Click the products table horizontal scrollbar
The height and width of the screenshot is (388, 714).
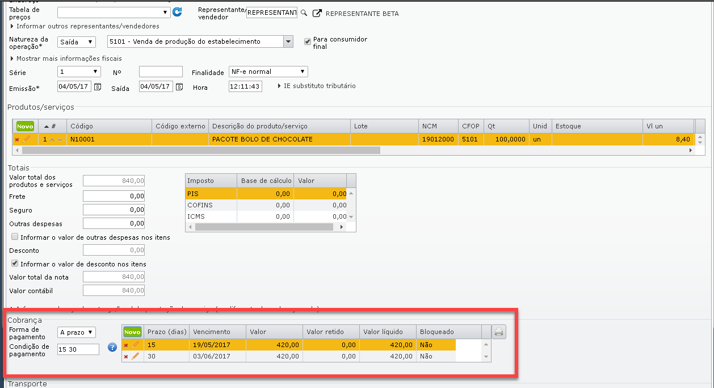pyautogui.click(x=201, y=151)
